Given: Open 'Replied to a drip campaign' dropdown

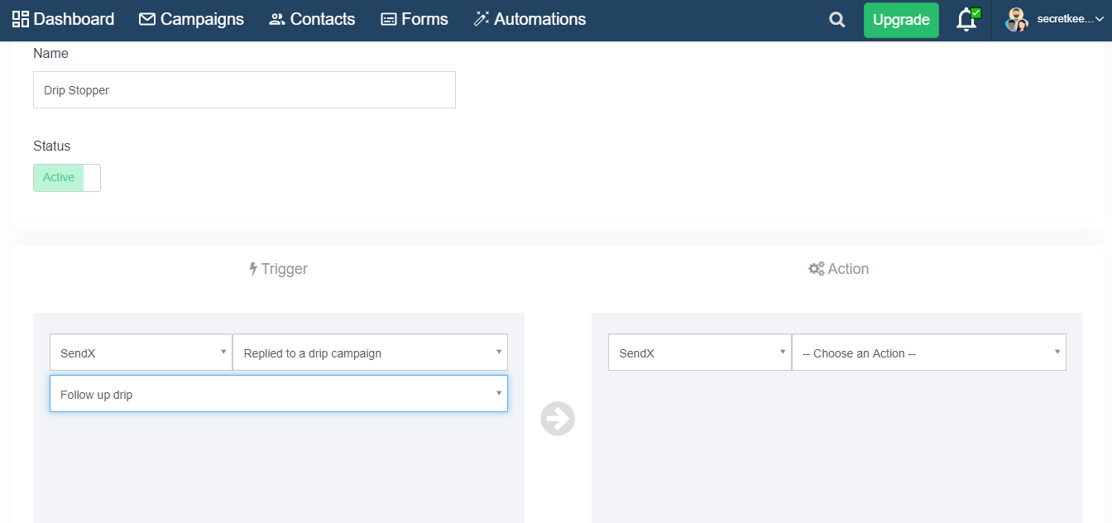Looking at the screenshot, I should tap(370, 353).
